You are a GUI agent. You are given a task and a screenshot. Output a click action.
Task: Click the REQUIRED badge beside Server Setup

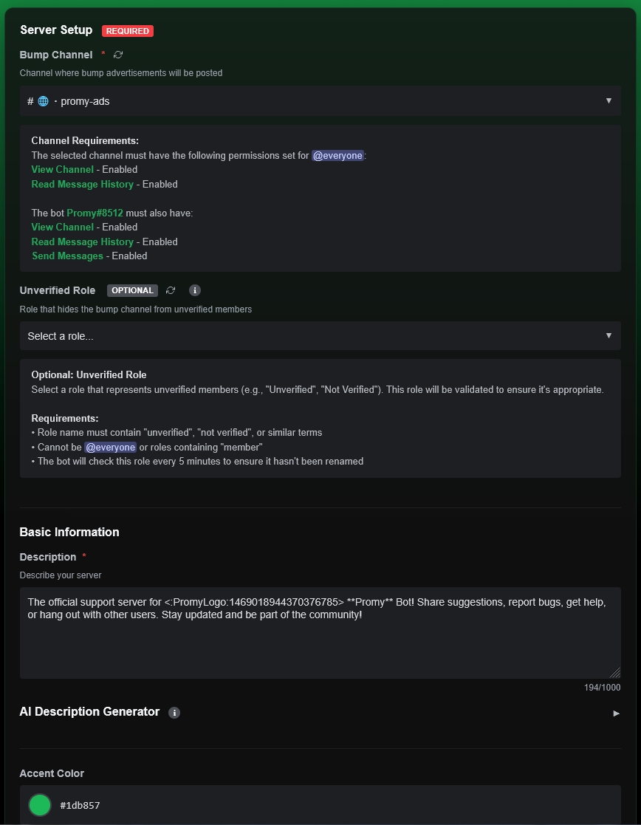pos(128,31)
